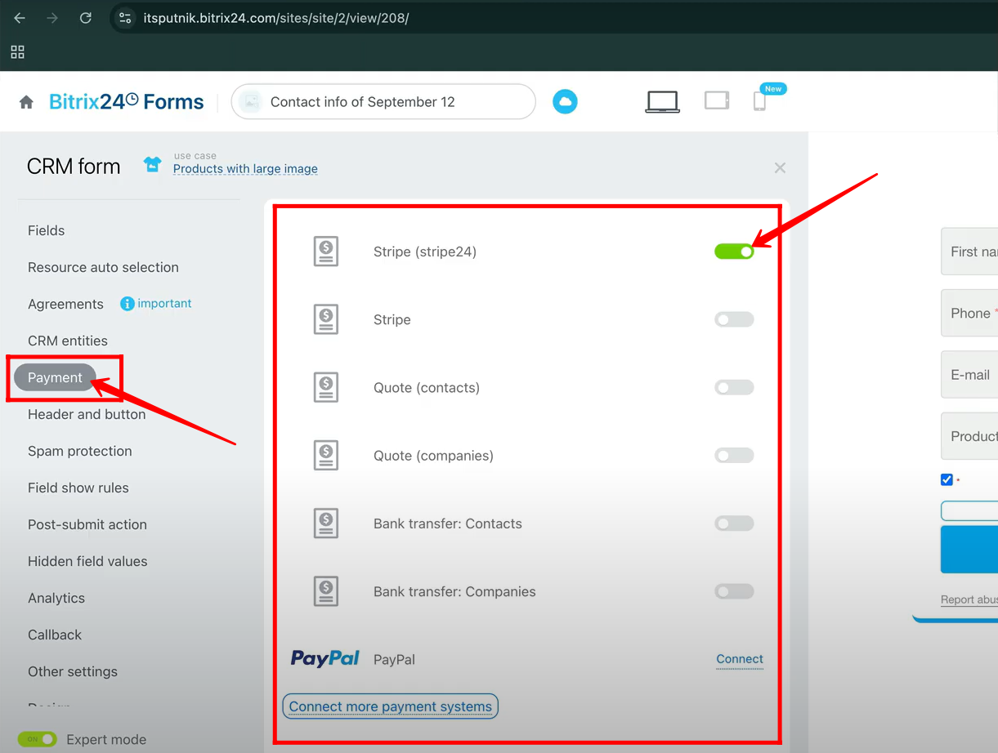Open the Products with large image link
The image size is (998, 753).
click(245, 169)
